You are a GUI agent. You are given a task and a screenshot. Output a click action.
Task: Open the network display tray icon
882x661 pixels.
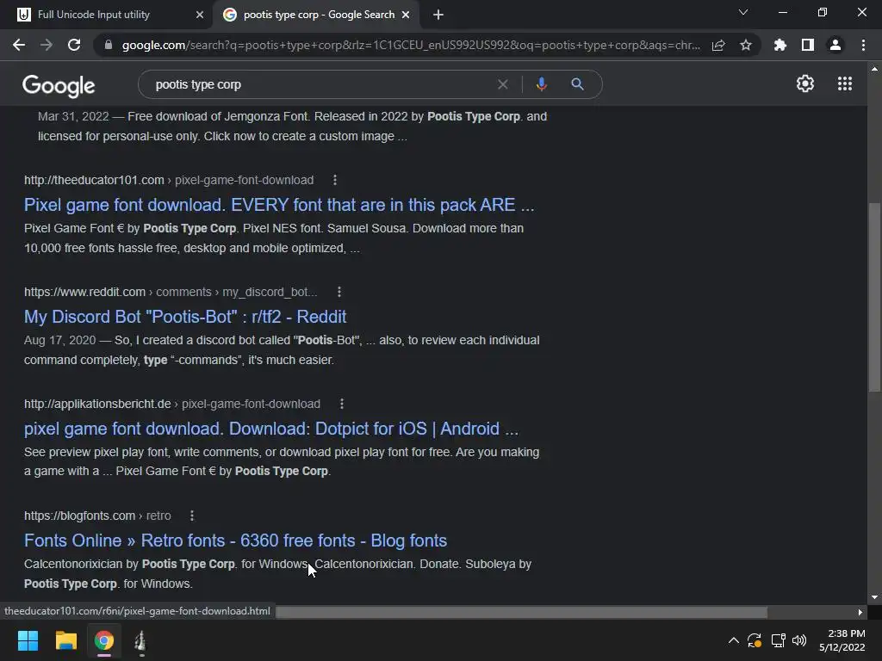(778, 640)
